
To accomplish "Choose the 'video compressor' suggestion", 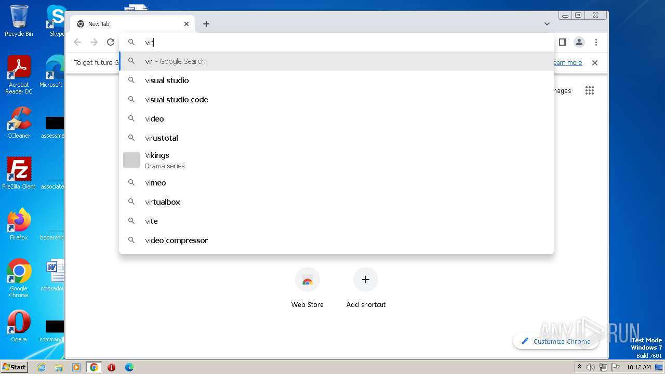I will click(x=337, y=241).
